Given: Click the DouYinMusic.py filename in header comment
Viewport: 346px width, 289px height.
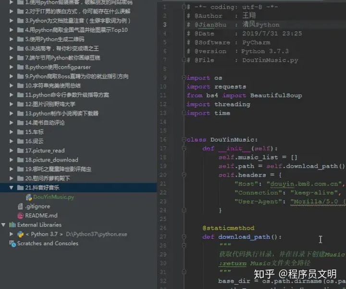Looking at the screenshot, I should (x=270, y=60).
